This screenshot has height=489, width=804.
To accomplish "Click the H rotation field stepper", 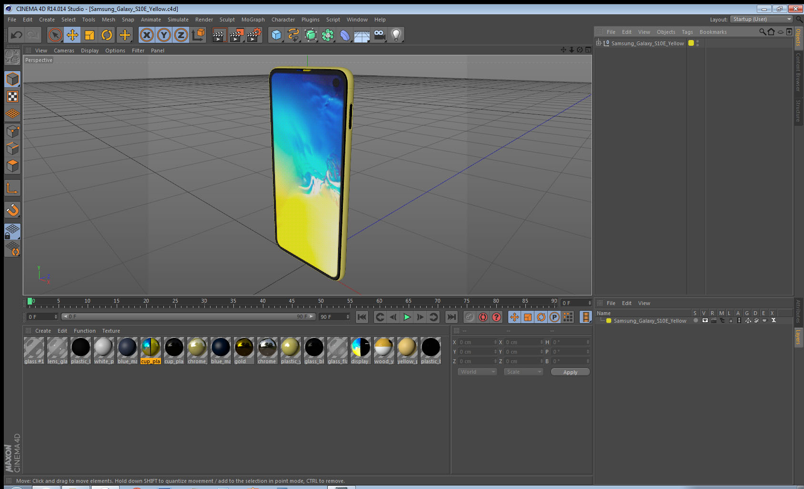I will click(588, 342).
